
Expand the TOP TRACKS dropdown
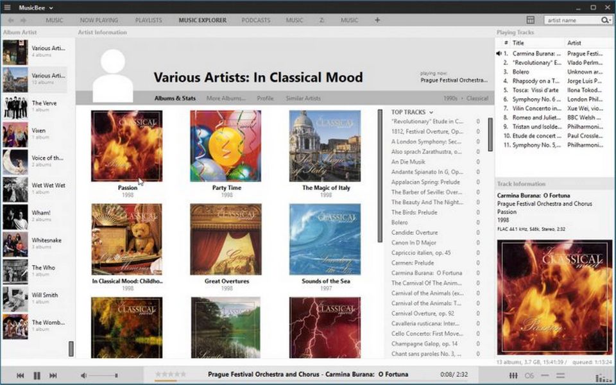click(x=431, y=112)
